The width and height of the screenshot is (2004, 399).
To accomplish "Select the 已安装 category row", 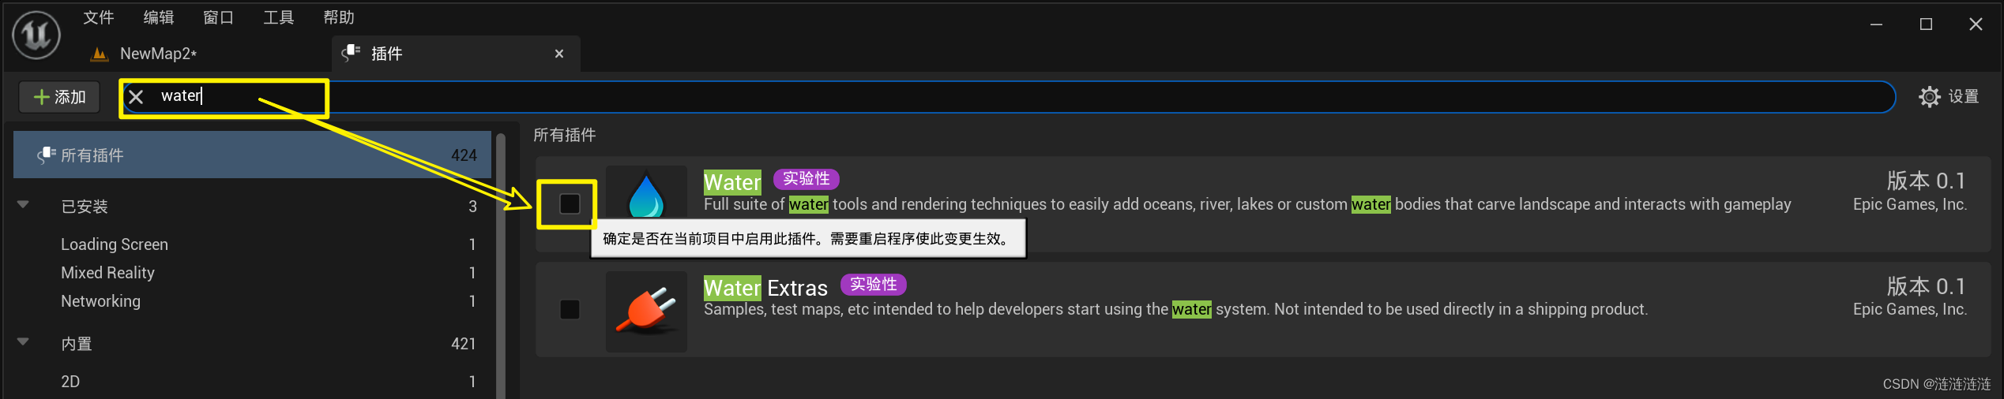I will pyautogui.click(x=252, y=207).
